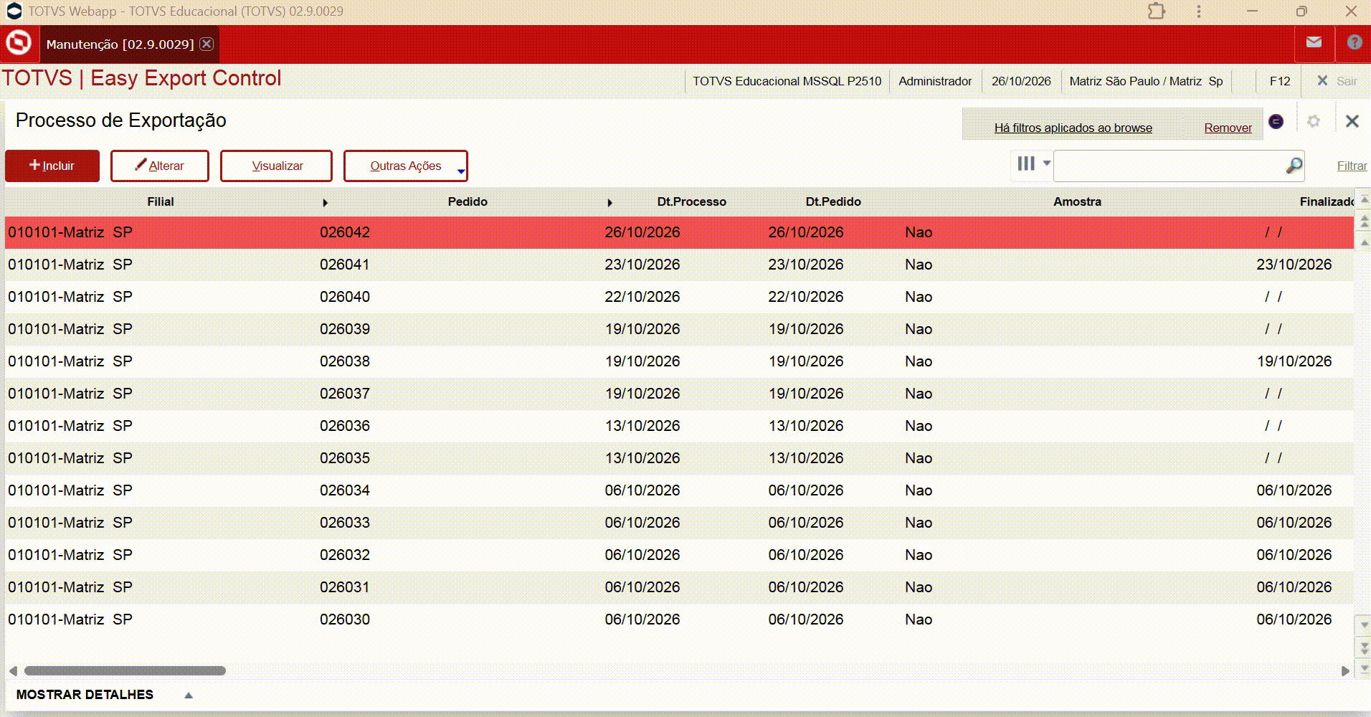1371x717 pixels.
Task: Click the Incluir button
Action: [52, 166]
